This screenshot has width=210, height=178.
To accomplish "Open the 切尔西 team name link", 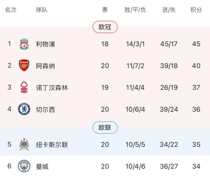I will (45, 109).
